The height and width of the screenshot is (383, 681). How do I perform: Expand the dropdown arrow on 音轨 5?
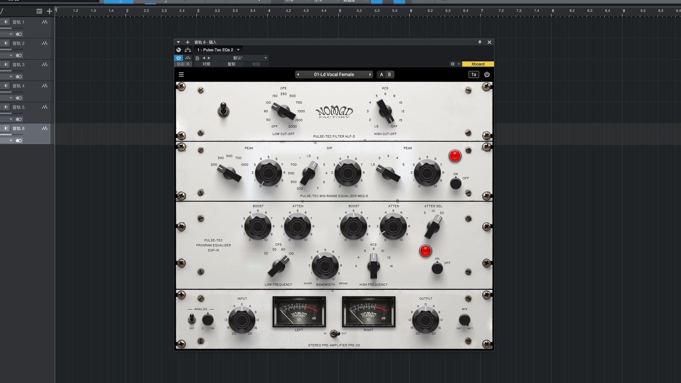tap(11, 120)
